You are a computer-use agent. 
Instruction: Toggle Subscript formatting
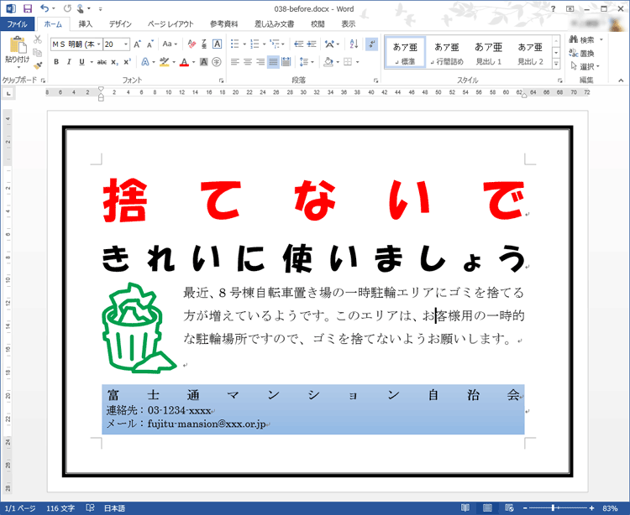[115, 62]
